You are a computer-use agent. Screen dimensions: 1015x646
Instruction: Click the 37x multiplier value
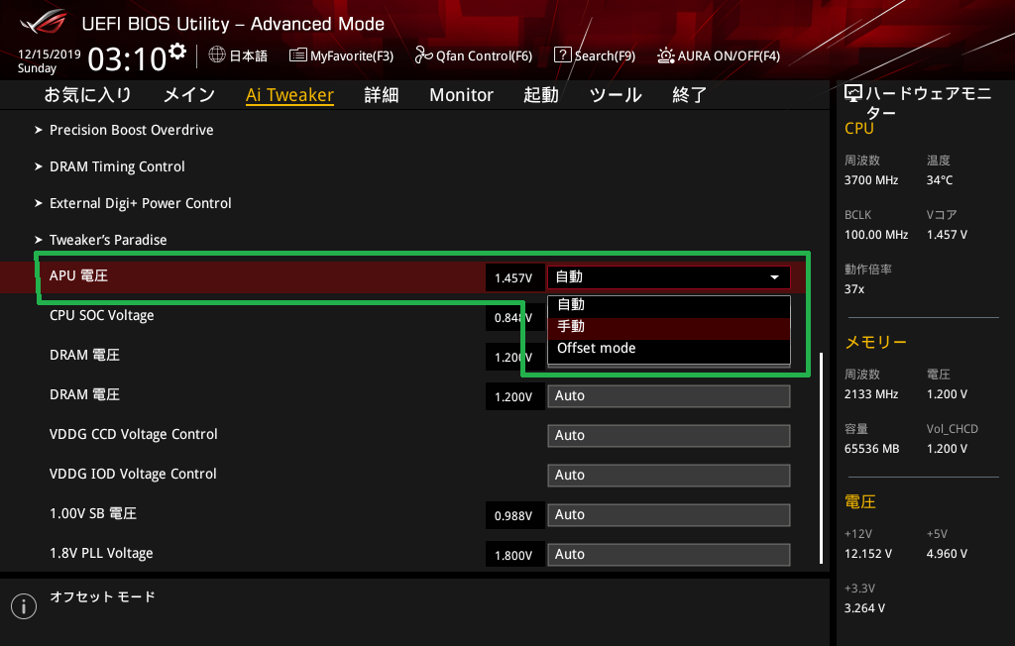tap(854, 289)
